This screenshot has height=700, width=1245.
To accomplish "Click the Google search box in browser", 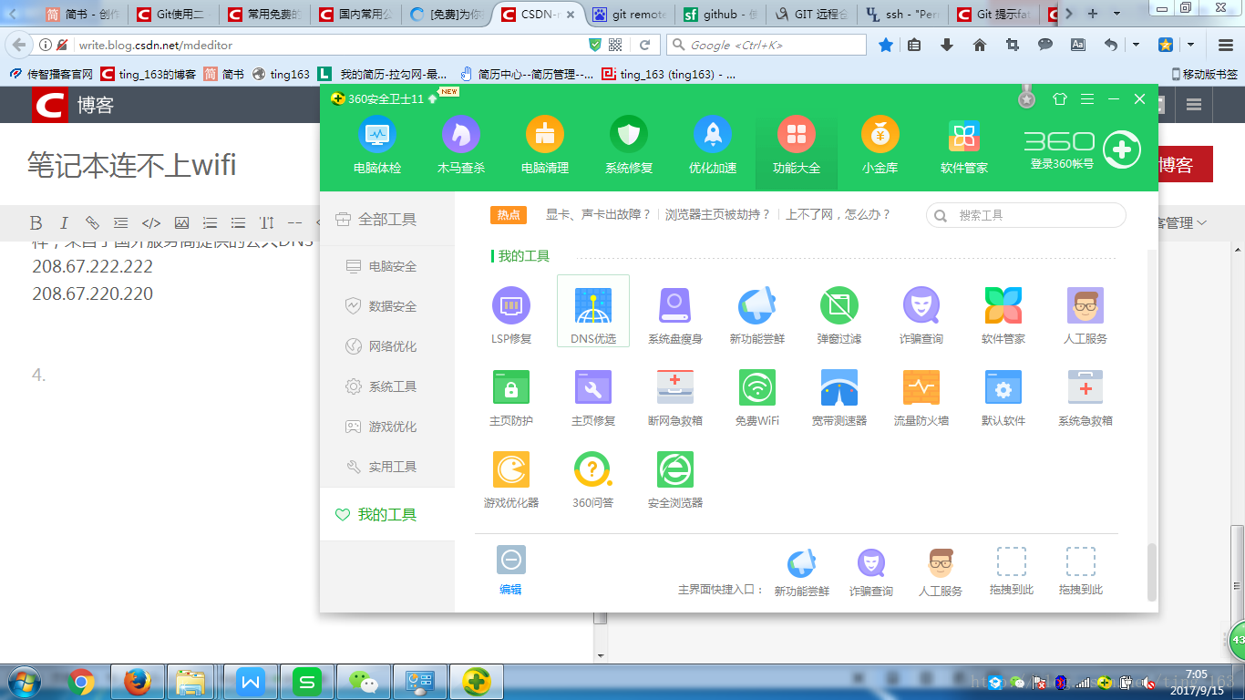I will 767,45.
